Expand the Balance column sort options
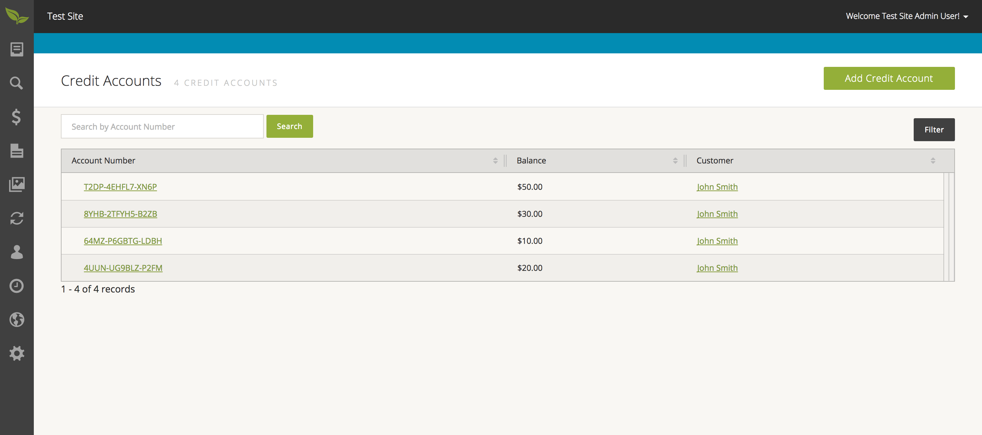 [675, 161]
